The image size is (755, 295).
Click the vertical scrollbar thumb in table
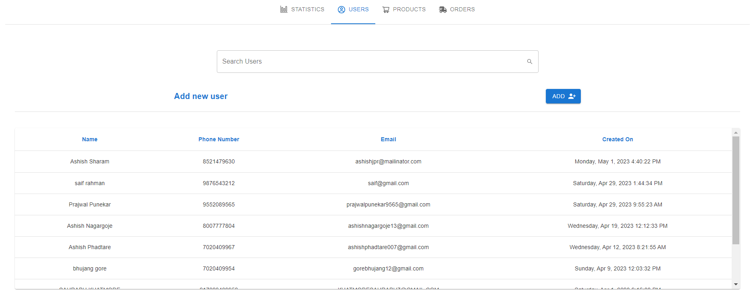pyautogui.click(x=736, y=190)
